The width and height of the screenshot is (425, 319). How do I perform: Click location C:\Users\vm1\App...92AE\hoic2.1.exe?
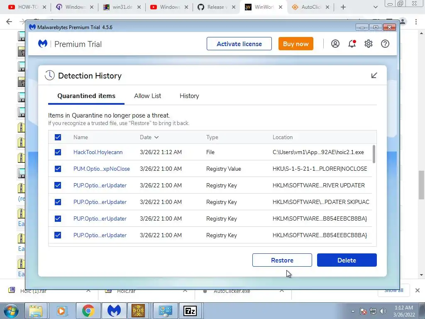(x=318, y=152)
